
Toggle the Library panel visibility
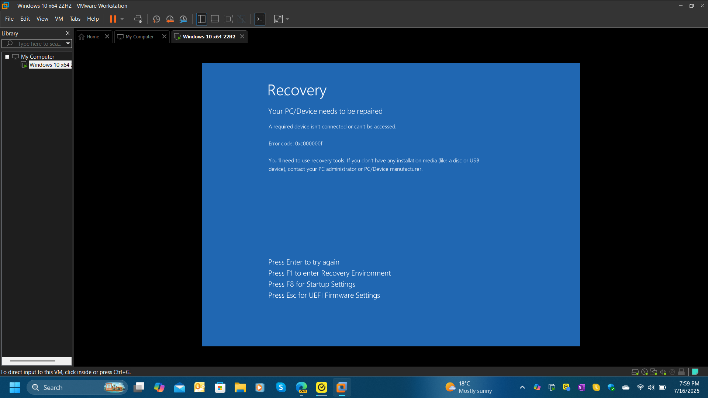pos(202,19)
